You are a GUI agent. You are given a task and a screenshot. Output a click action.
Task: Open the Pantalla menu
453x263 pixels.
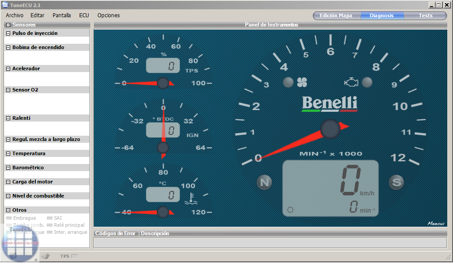pyautogui.click(x=62, y=15)
